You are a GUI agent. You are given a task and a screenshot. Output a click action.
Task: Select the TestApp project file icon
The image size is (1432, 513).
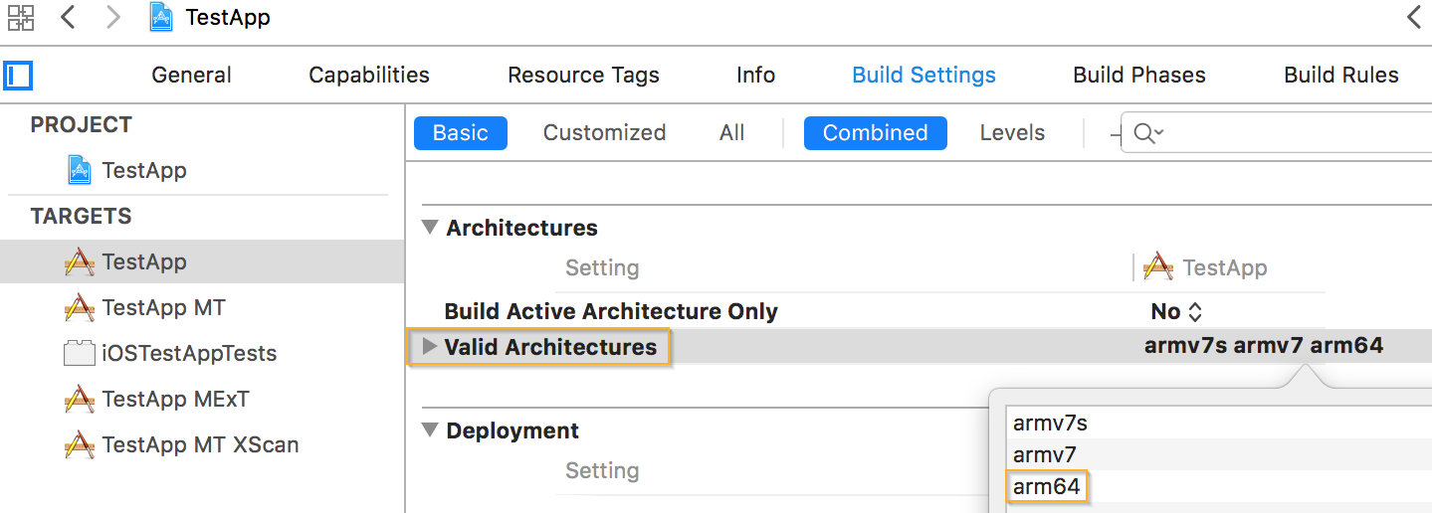pos(80,170)
